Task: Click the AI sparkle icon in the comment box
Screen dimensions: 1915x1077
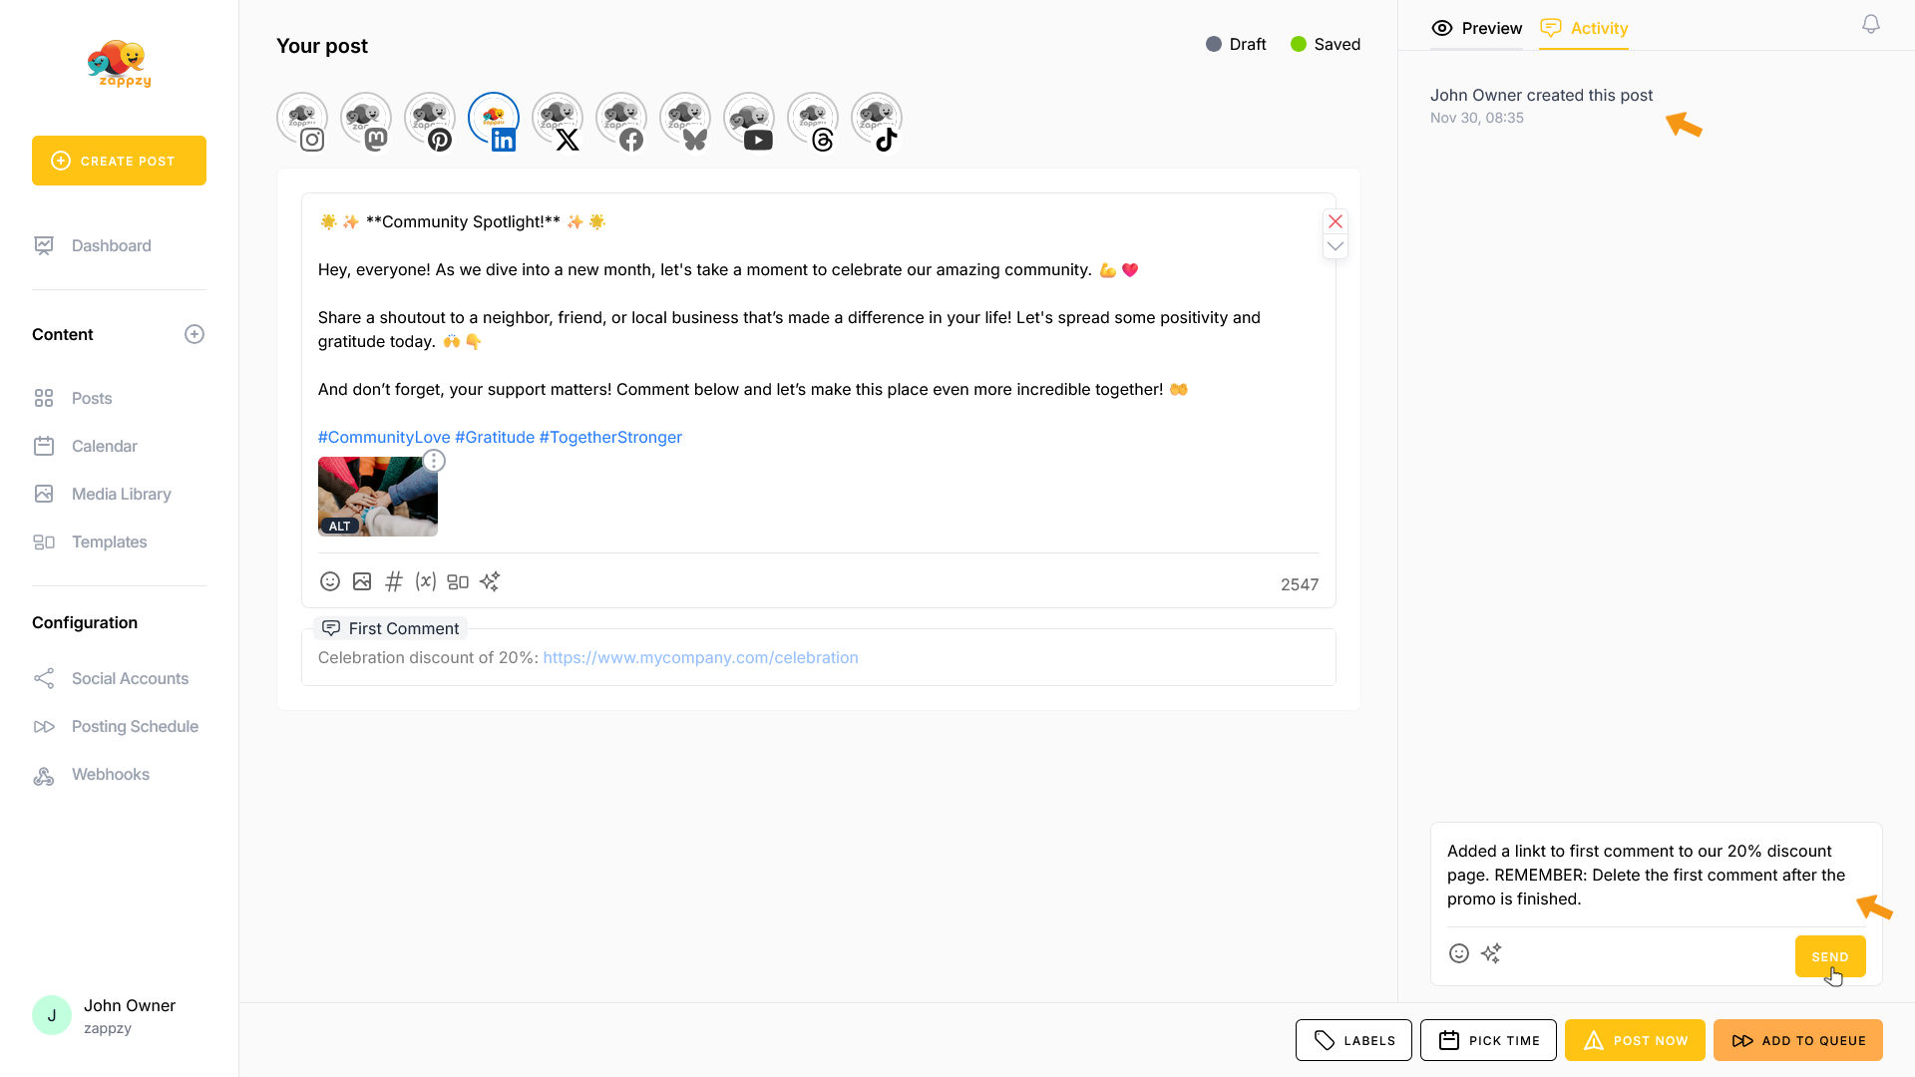Action: click(1491, 953)
